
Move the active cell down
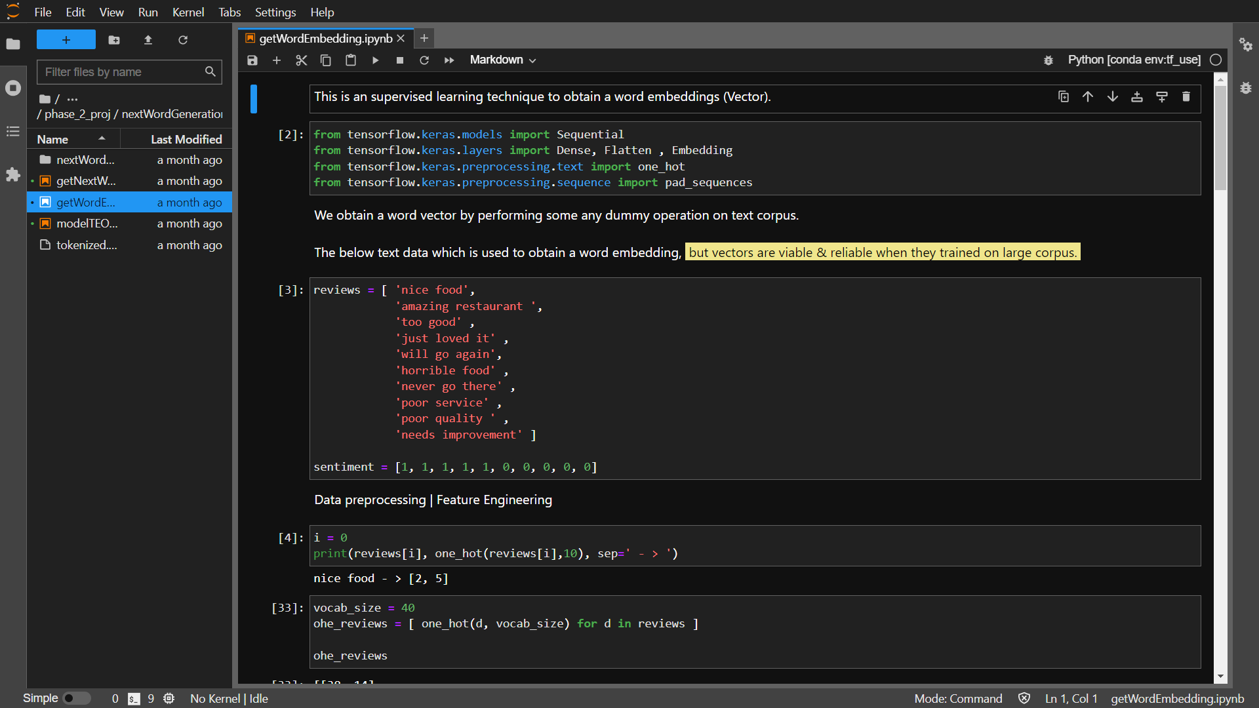point(1113,96)
